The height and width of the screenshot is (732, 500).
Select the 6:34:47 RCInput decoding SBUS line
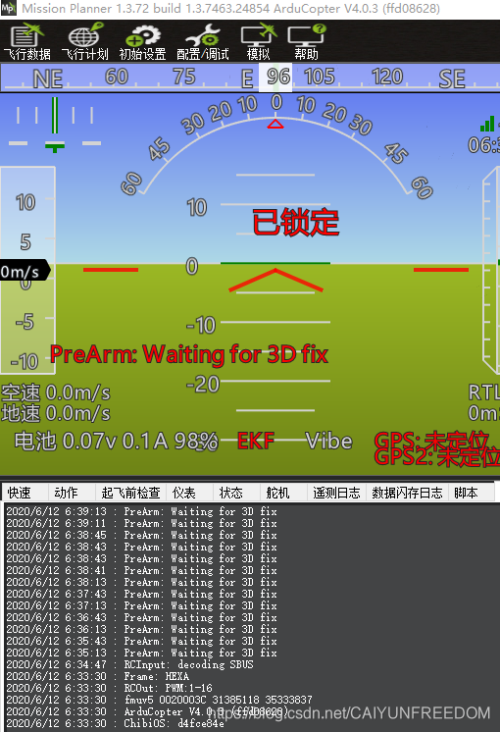pyautogui.click(x=129, y=664)
